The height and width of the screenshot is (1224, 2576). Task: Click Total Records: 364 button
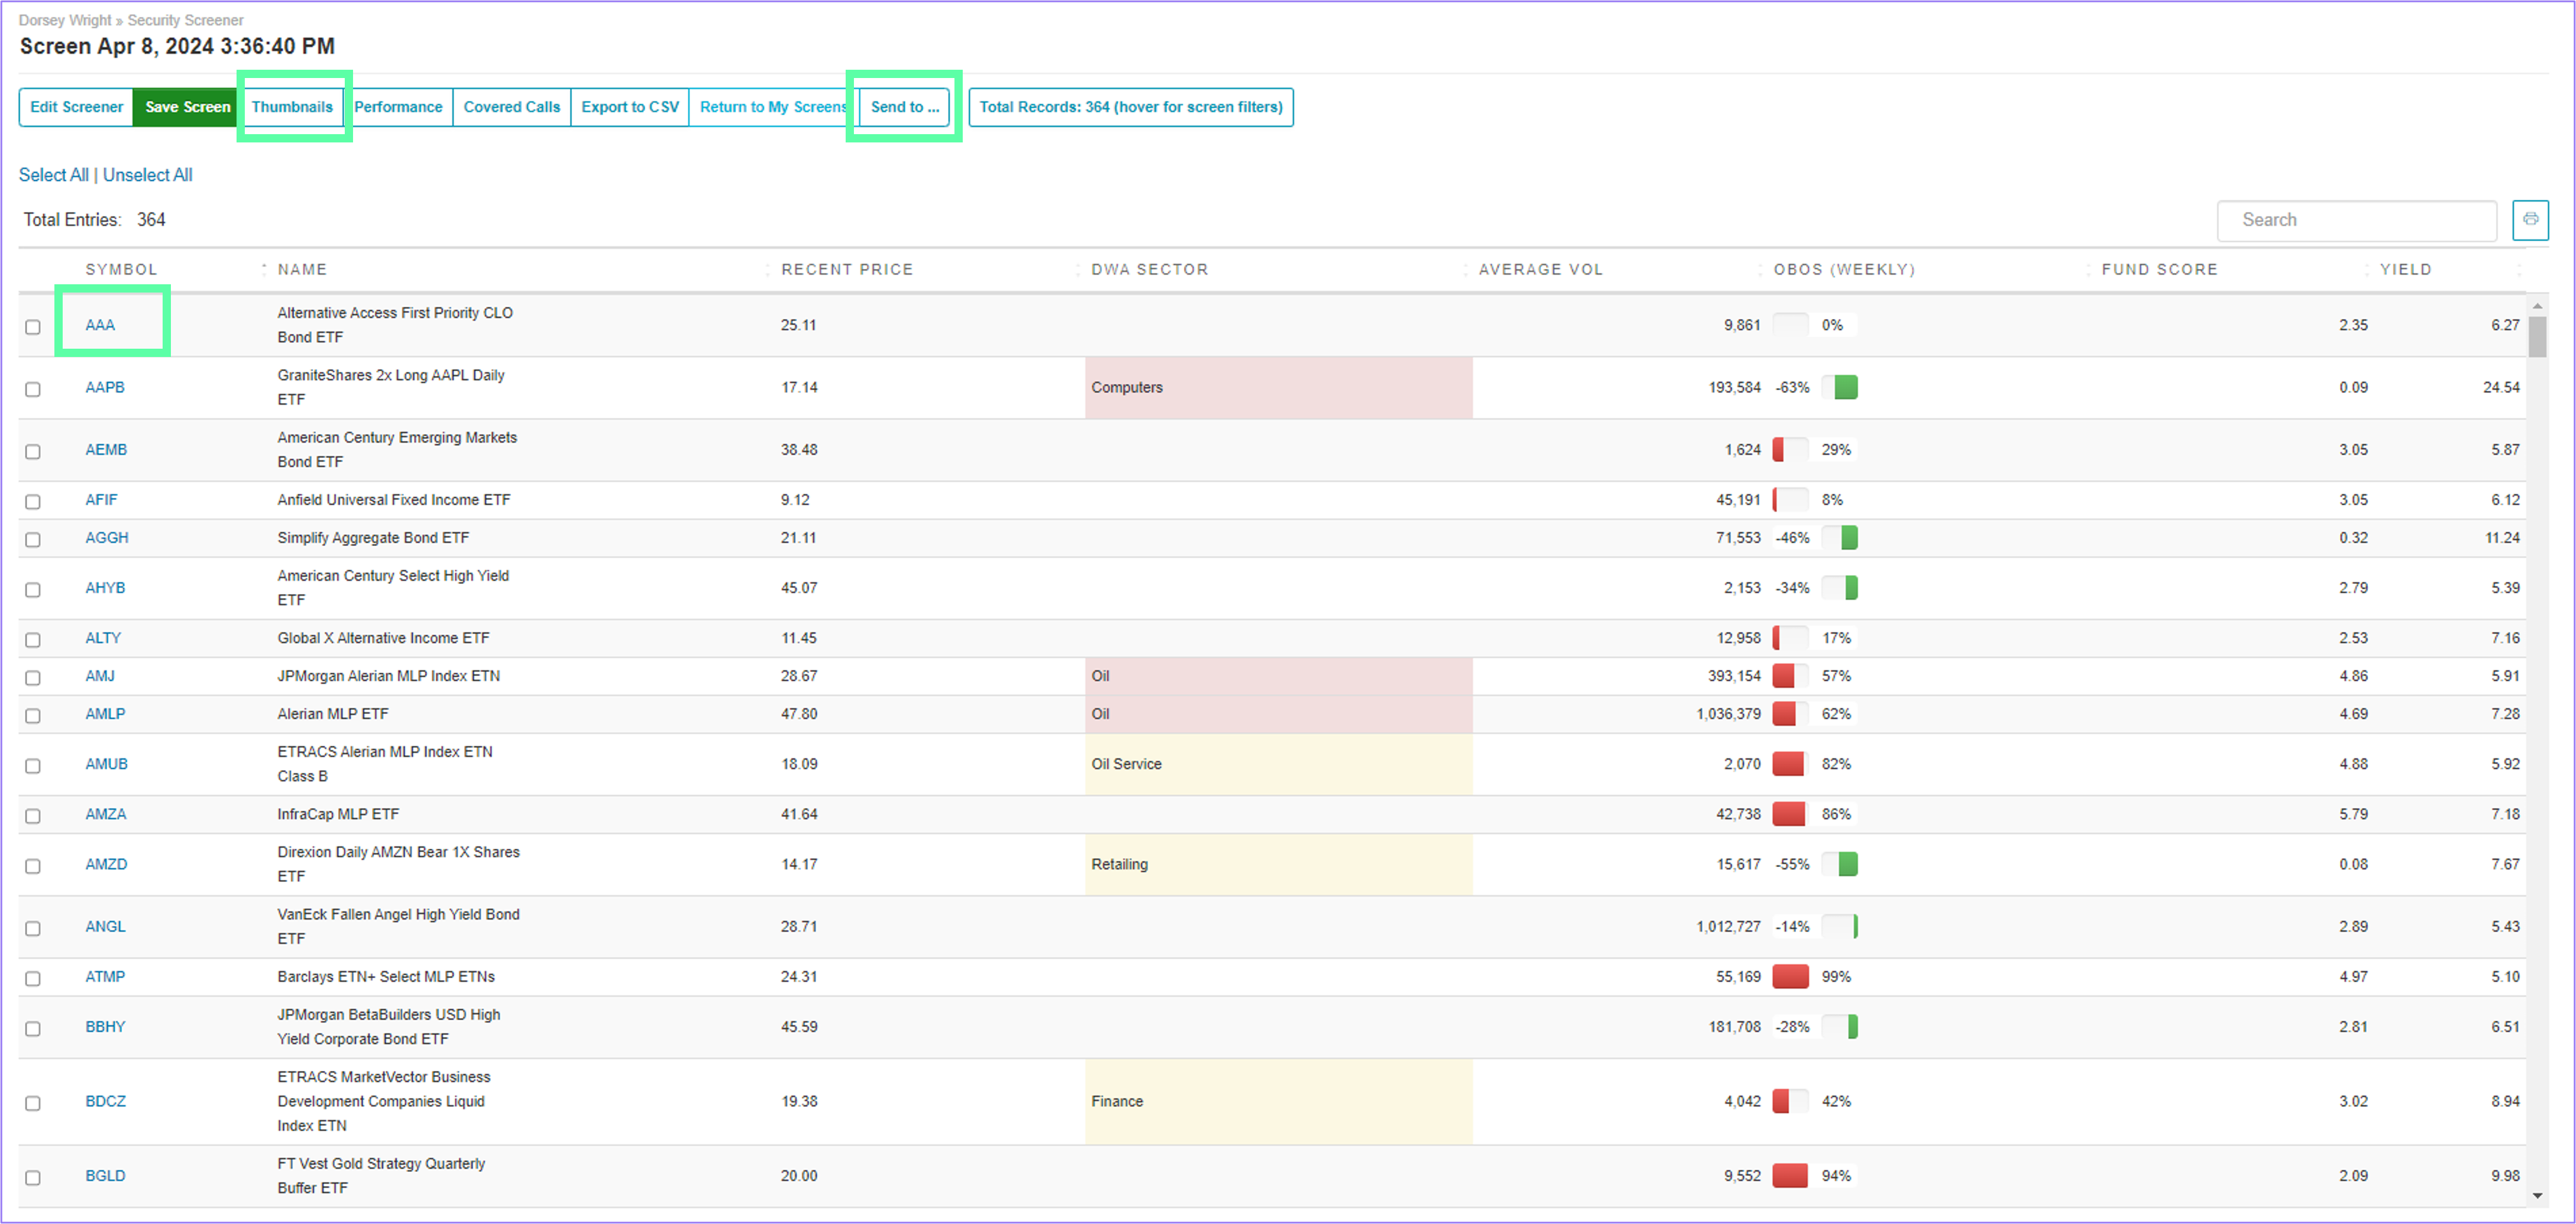pyautogui.click(x=1131, y=107)
